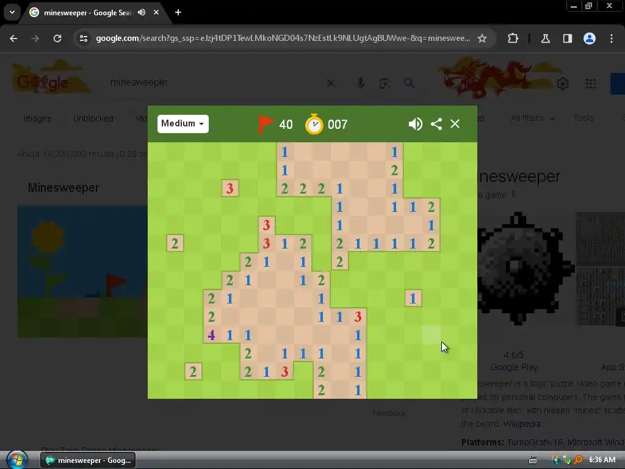Expand the All filters dropdown
This screenshot has width=625, height=469.
click(532, 118)
